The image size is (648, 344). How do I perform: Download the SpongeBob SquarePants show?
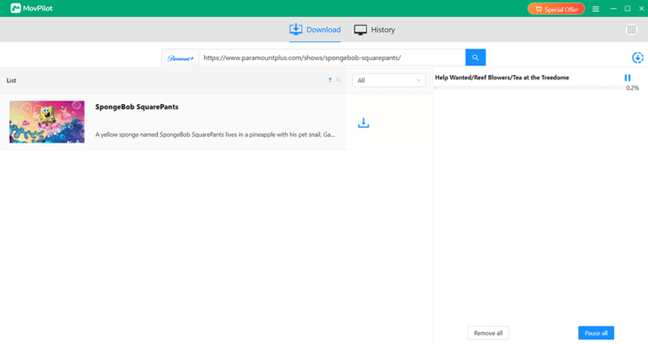click(363, 123)
